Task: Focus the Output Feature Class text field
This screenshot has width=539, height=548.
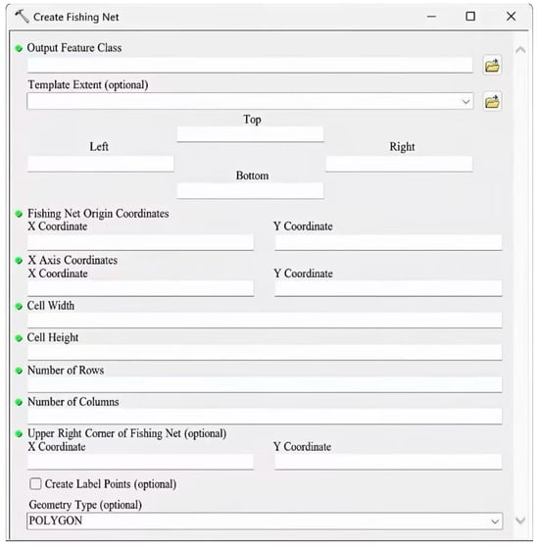Action: pos(250,65)
